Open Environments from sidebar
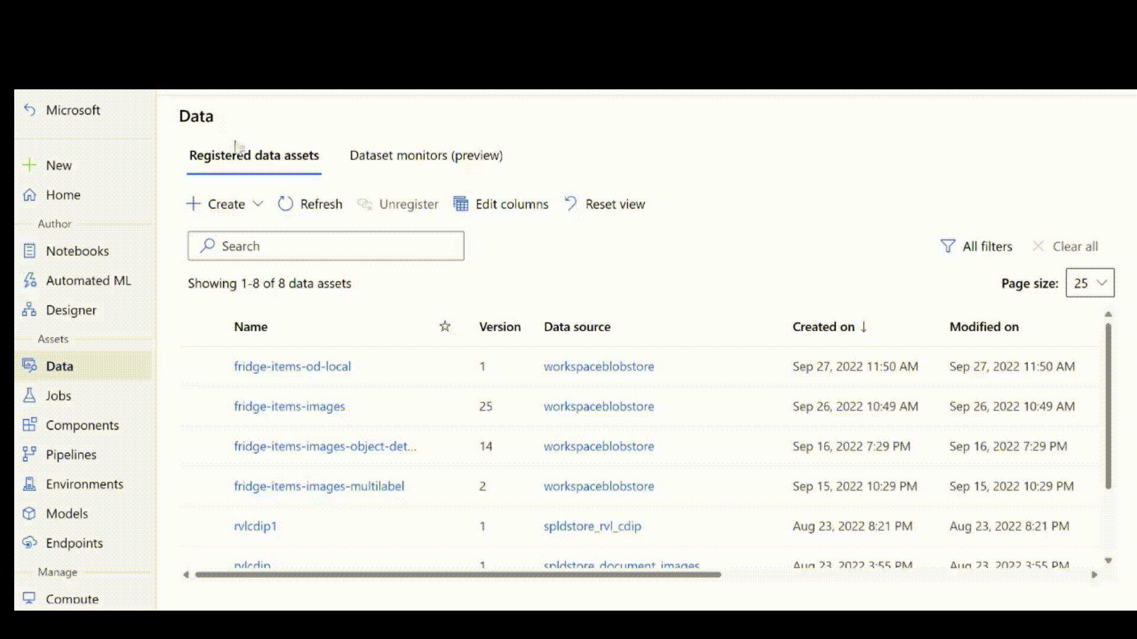Image resolution: width=1137 pixels, height=639 pixels. pos(84,483)
